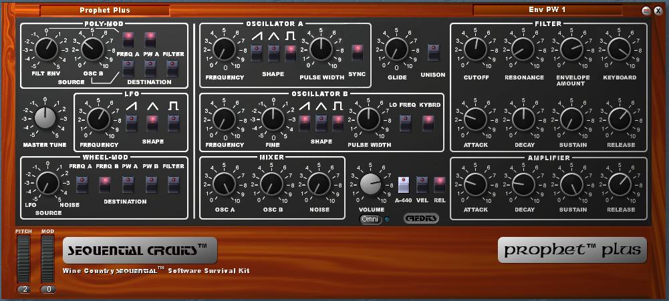Open the Prophet Plus title display
Image resolution: width=669 pixels, height=301 pixels.
(x=105, y=10)
